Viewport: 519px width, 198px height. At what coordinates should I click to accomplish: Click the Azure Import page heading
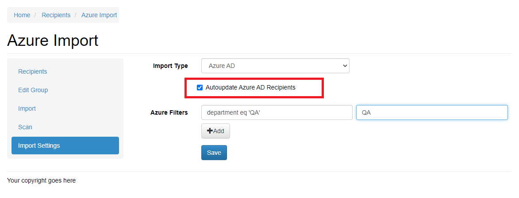point(53,41)
